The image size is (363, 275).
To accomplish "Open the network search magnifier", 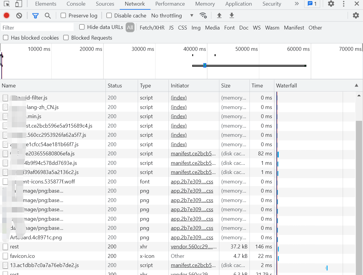I will [x=48, y=15].
